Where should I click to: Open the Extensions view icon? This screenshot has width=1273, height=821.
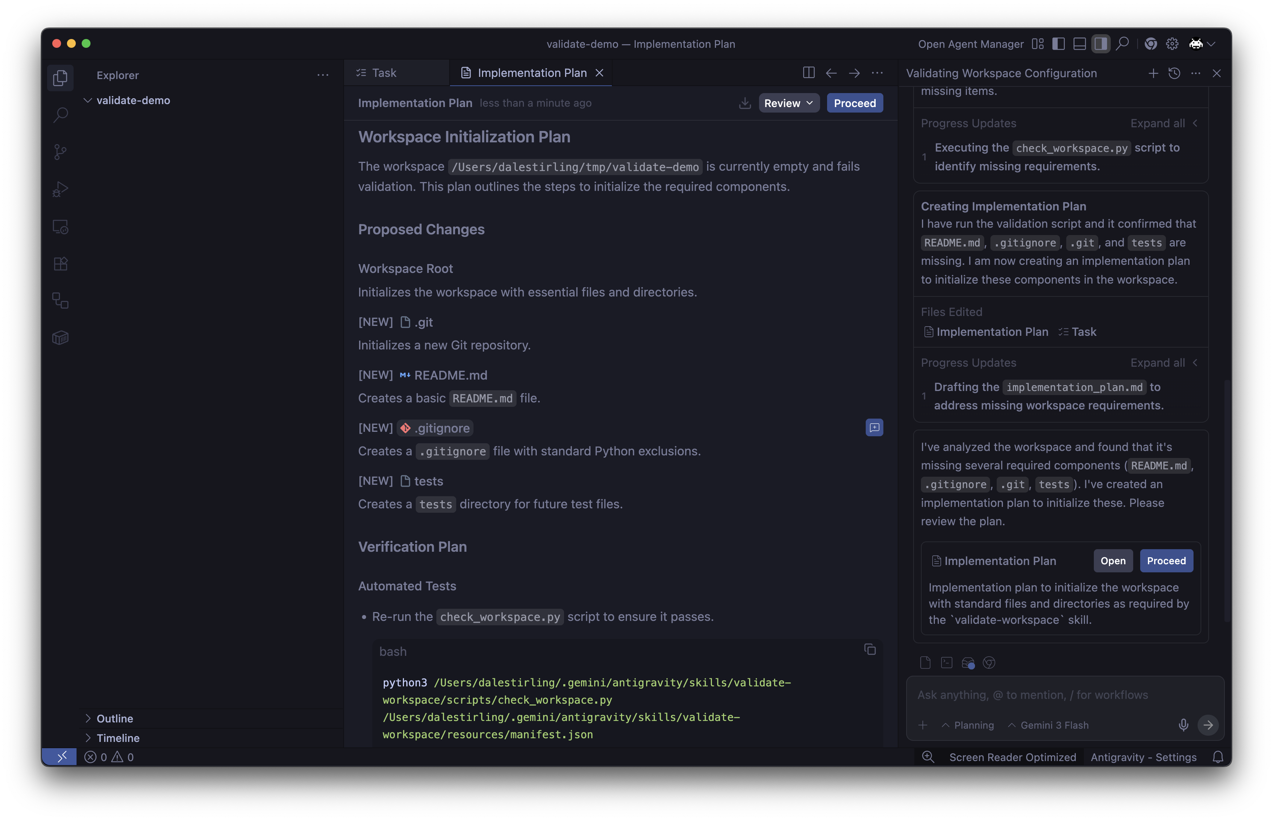60,264
